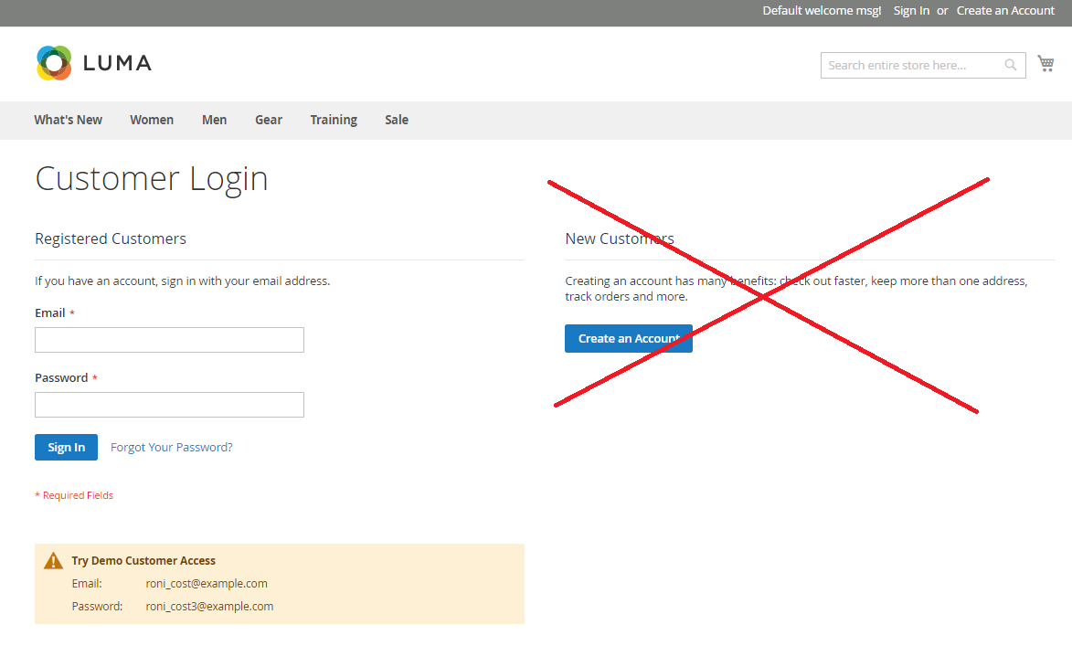The width and height of the screenshot is (1072, 646).
Task: Open the shopping cart
Action: click(x=1045, y=64)
